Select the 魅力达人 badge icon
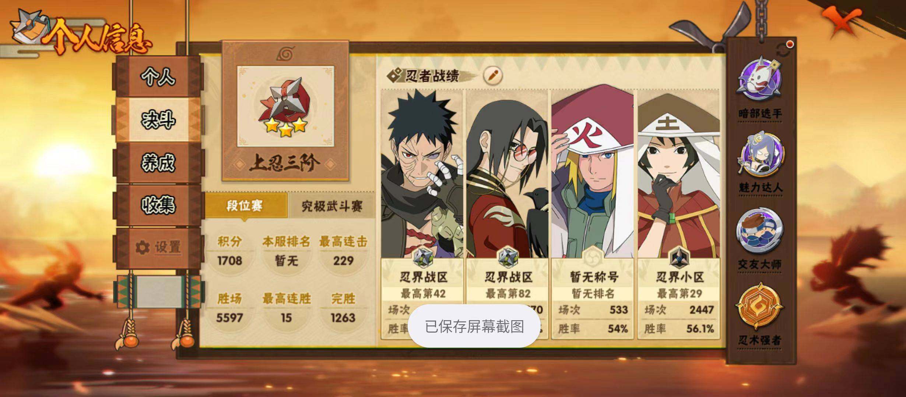This screenshot has width=906, height=397. tap(760, 154)
